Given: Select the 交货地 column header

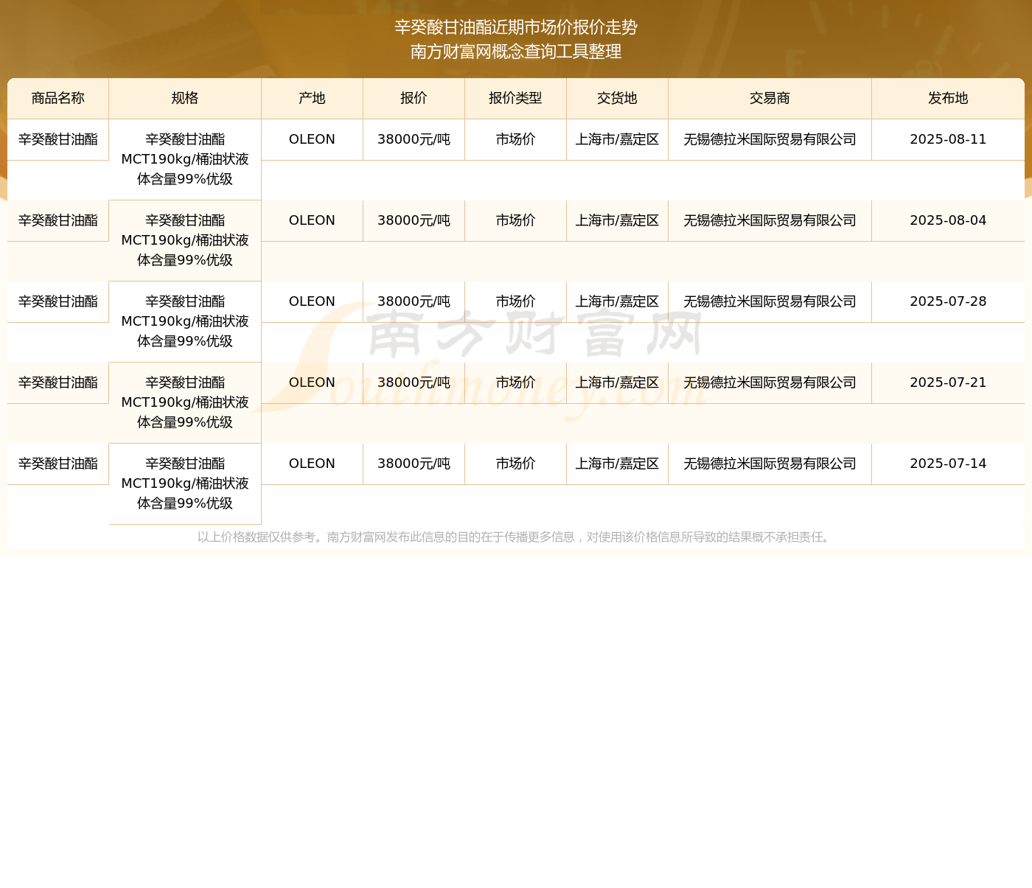Looking at the screenshot, I should (x=618, y=99).
